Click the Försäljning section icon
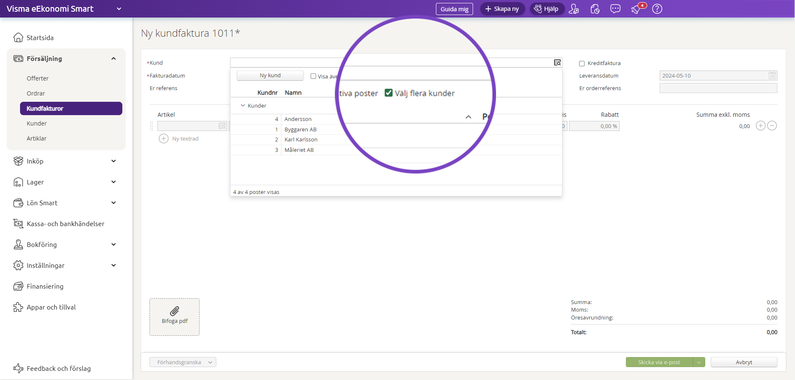The height and width of the screenshot is (380, 795). click(18, 59)
